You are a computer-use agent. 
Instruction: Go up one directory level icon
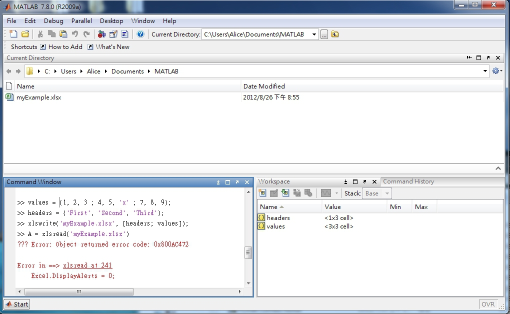(335, 34)
